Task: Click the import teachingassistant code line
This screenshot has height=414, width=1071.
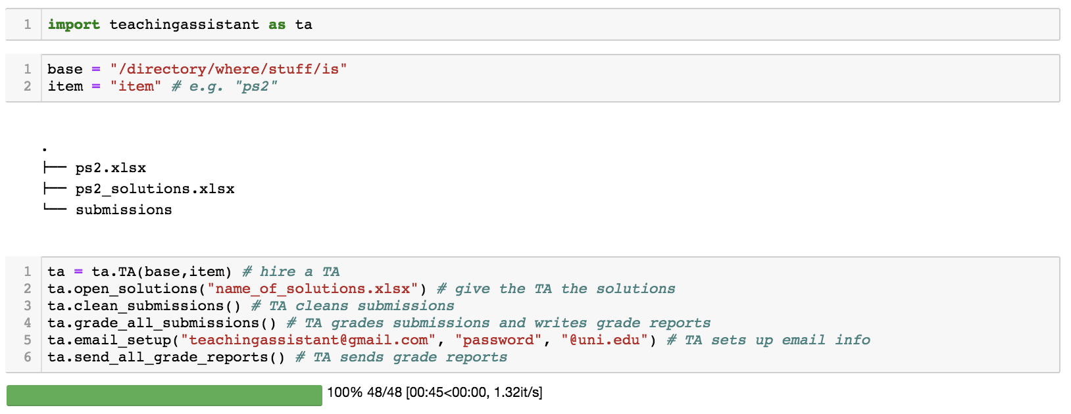Action: pos(180,24)
